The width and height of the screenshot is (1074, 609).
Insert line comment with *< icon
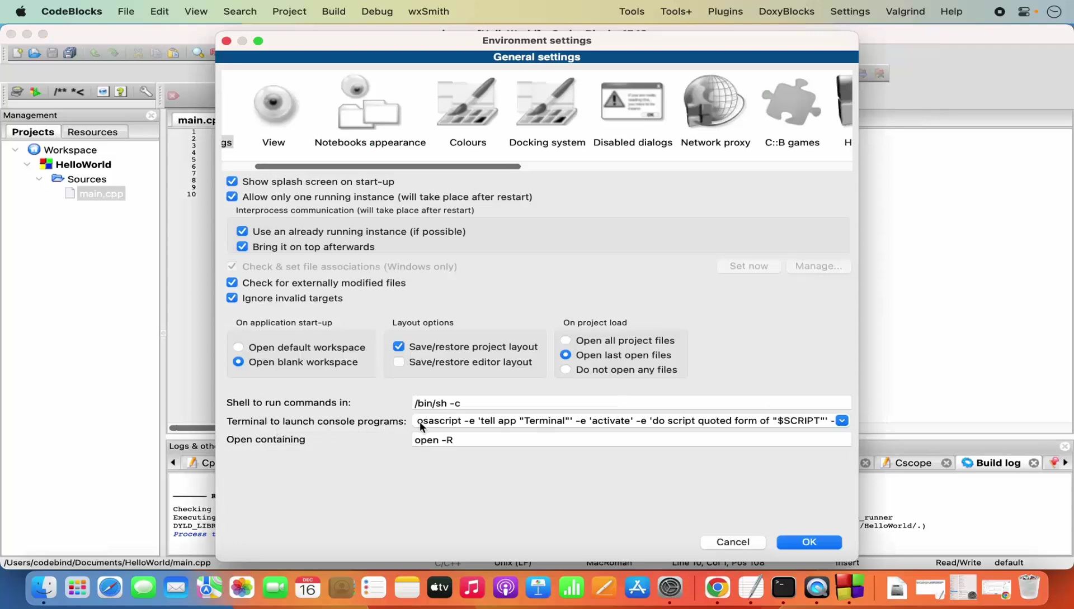(x=78, y=92)
